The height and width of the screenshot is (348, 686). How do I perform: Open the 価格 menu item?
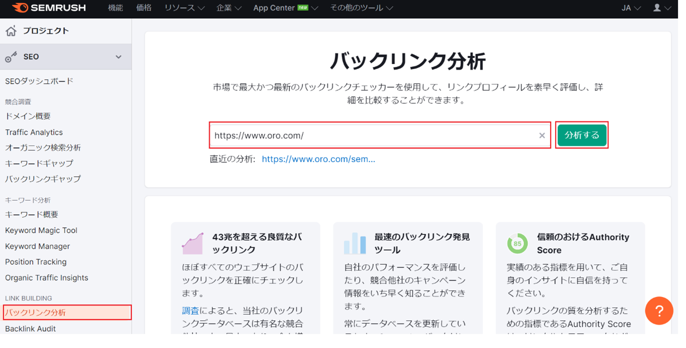pyautogui.click(x=144, y=8)
